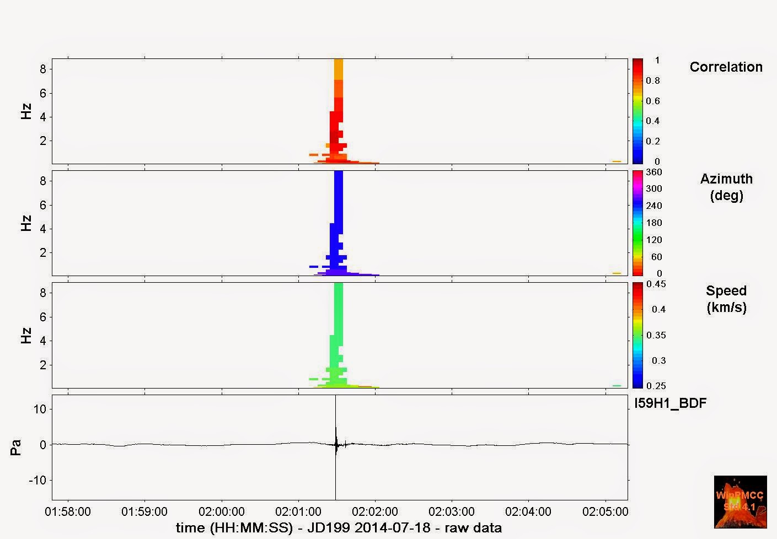Click the 02:03:00 time tick label
The image size is (777, 539).
tap(452, 511)
